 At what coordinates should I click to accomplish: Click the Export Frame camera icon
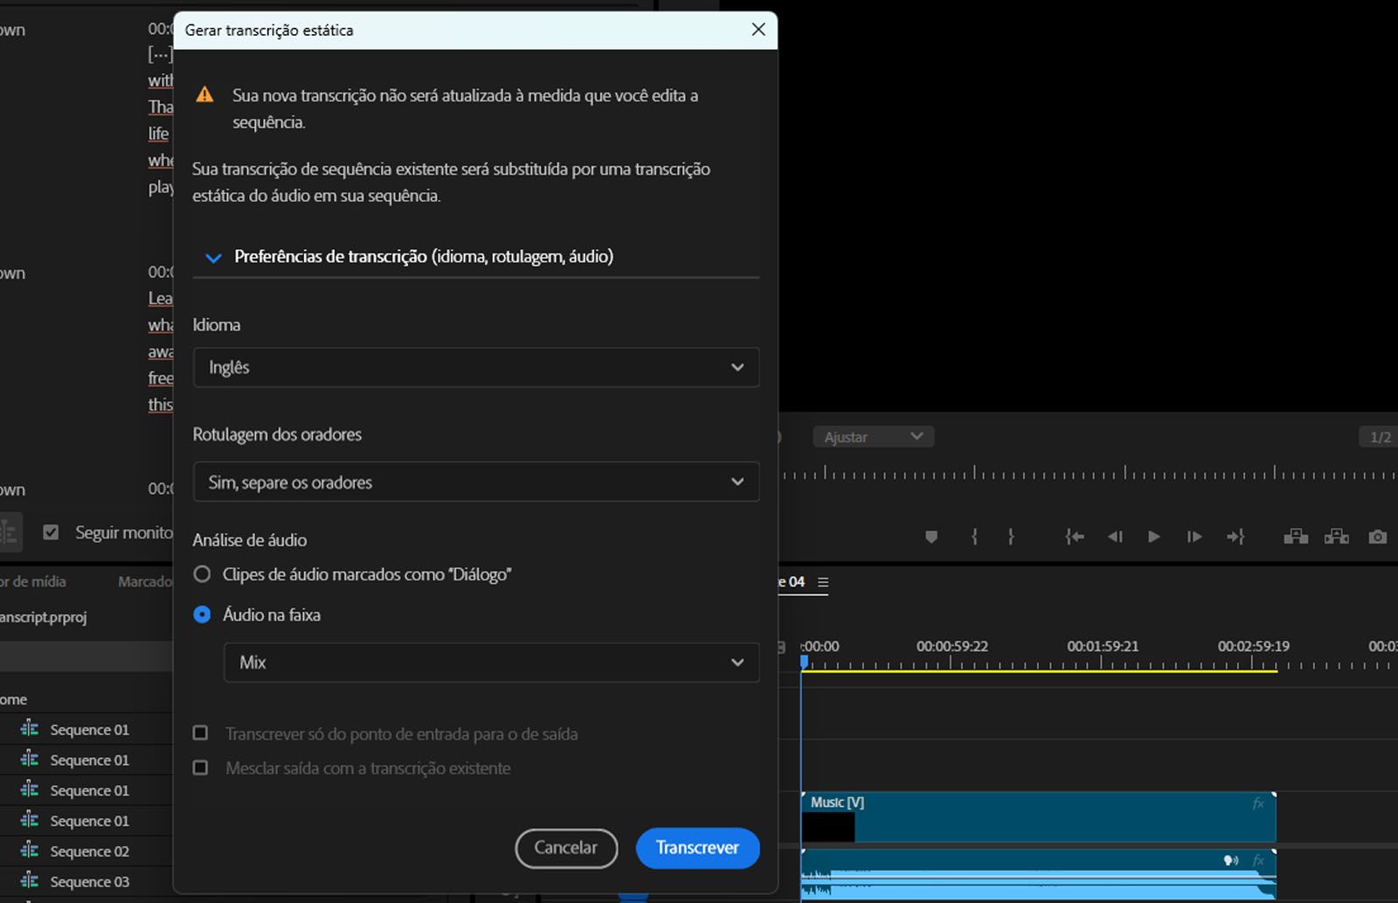pyautogui.click(x=1378, y=537)
